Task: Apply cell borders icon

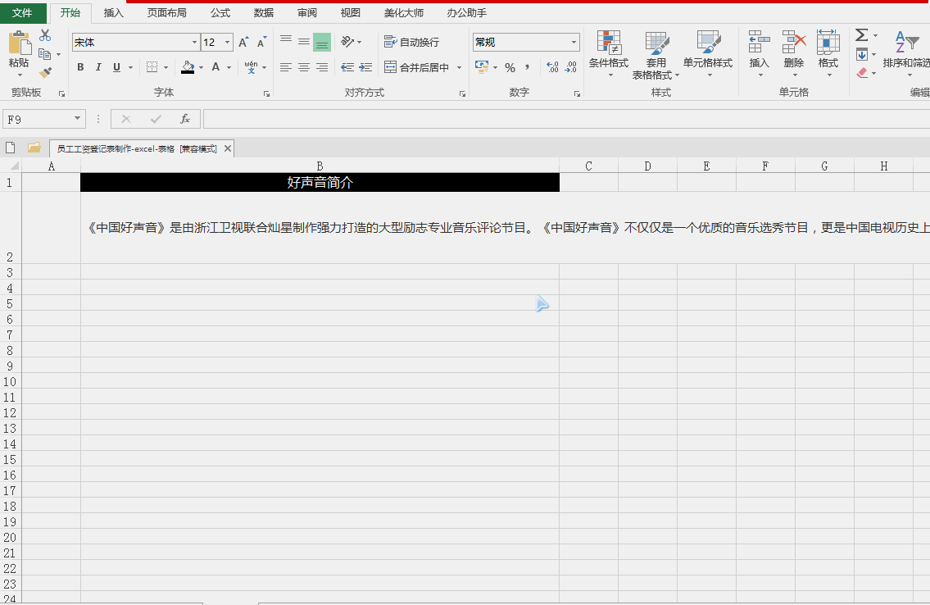Action: click(152, 67)
